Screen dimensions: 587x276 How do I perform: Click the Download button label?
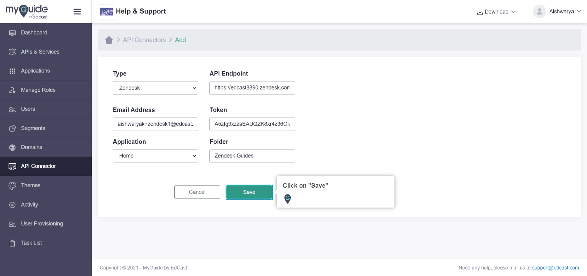point(497,12)
